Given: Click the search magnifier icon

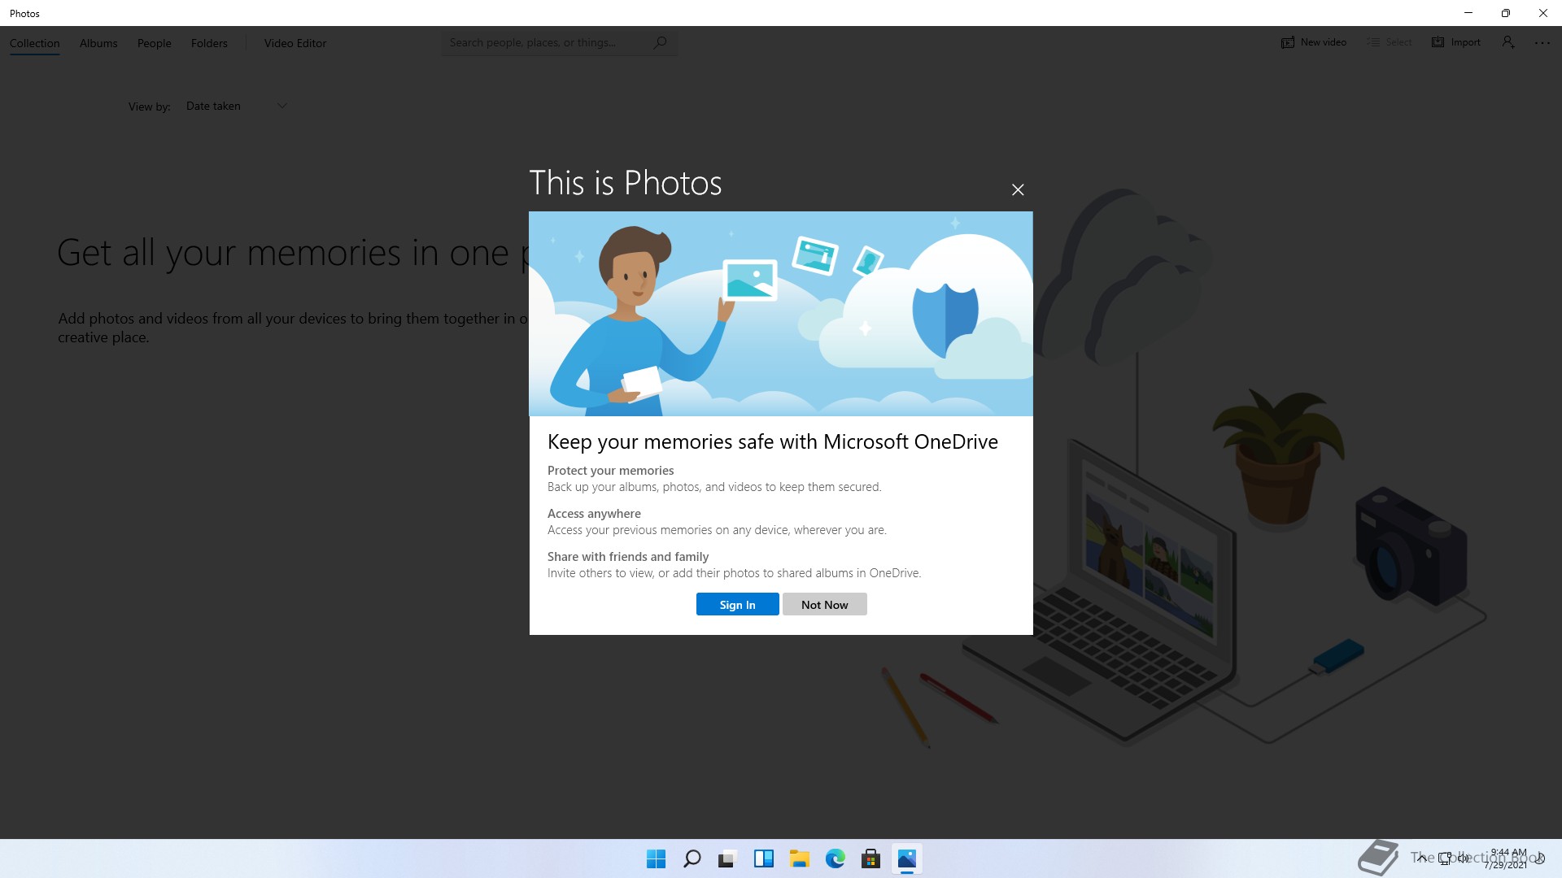Looking at the screenshot, I should (x=661, y=42).
